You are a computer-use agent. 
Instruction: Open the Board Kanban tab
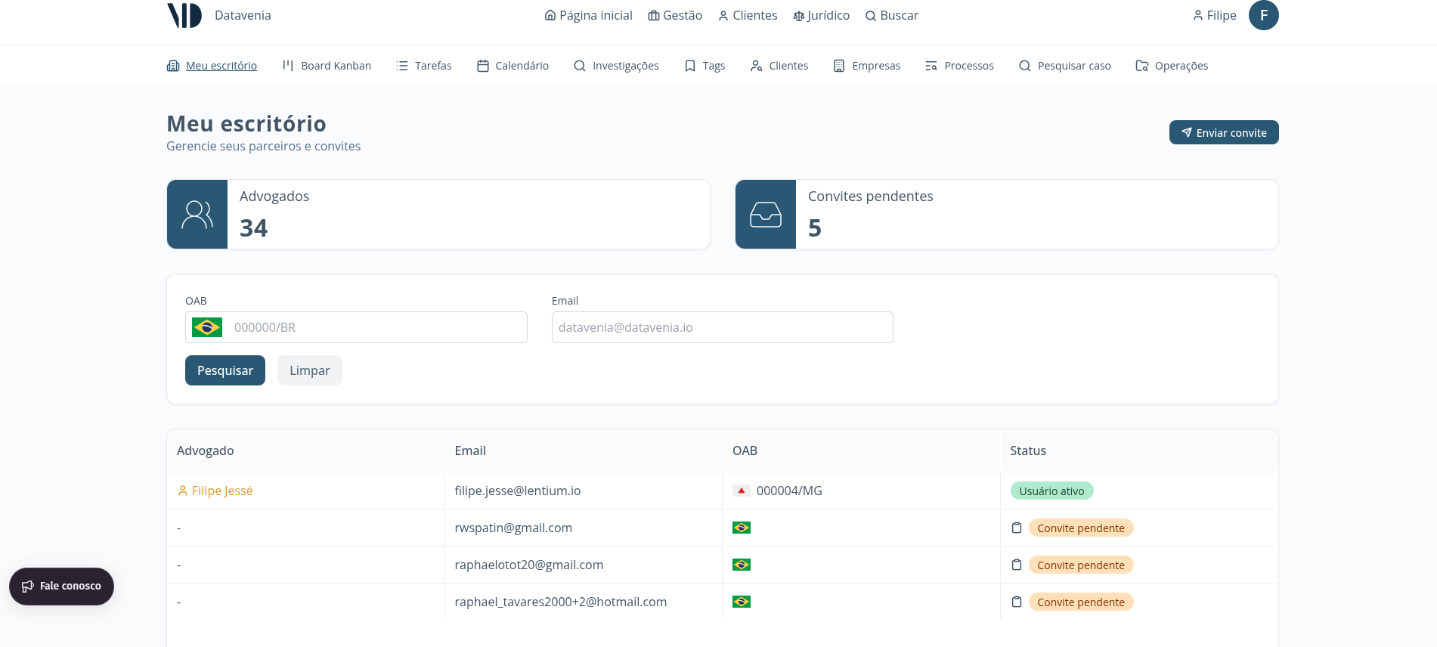pyautogui.click(x=327, y=66)
